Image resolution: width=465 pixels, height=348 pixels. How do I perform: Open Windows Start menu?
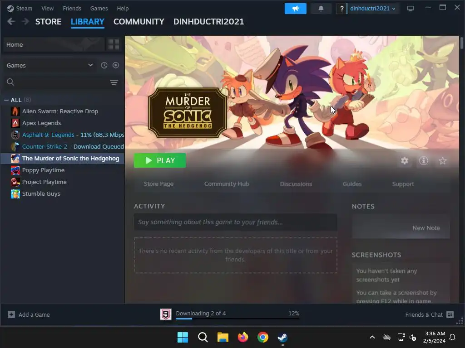(183, 337)
